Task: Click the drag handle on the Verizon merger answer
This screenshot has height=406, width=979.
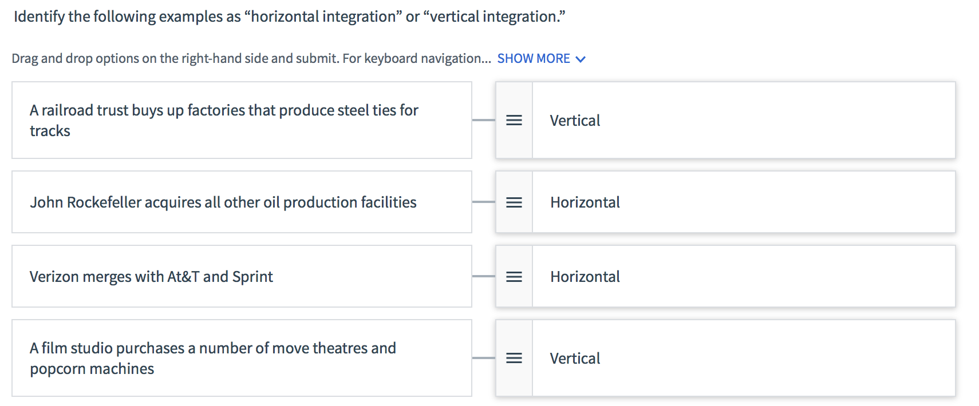Action: 514,277
